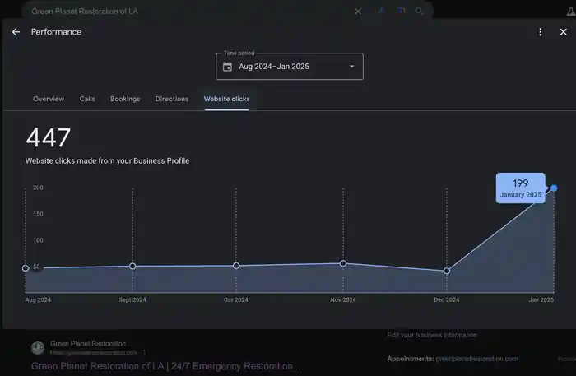Viewport: 576px width, 376px height.
Task: Click the search magnifier icon
Action: point(419,11)
